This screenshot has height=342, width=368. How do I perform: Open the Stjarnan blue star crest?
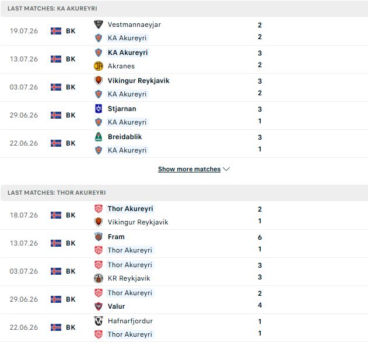pyautogui.click(x=99, y=109)
